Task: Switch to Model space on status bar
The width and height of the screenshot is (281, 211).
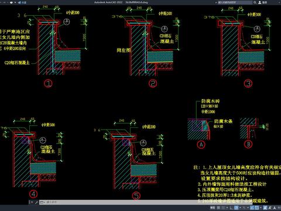Action: click(213, 207)
